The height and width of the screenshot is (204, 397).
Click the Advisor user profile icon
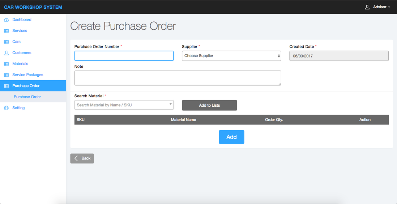click(367, 7)
